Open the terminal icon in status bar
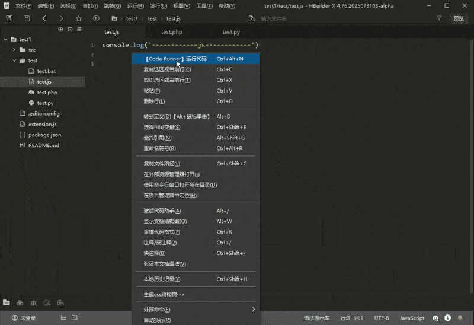474x325 pixels. tap(74, 318)
